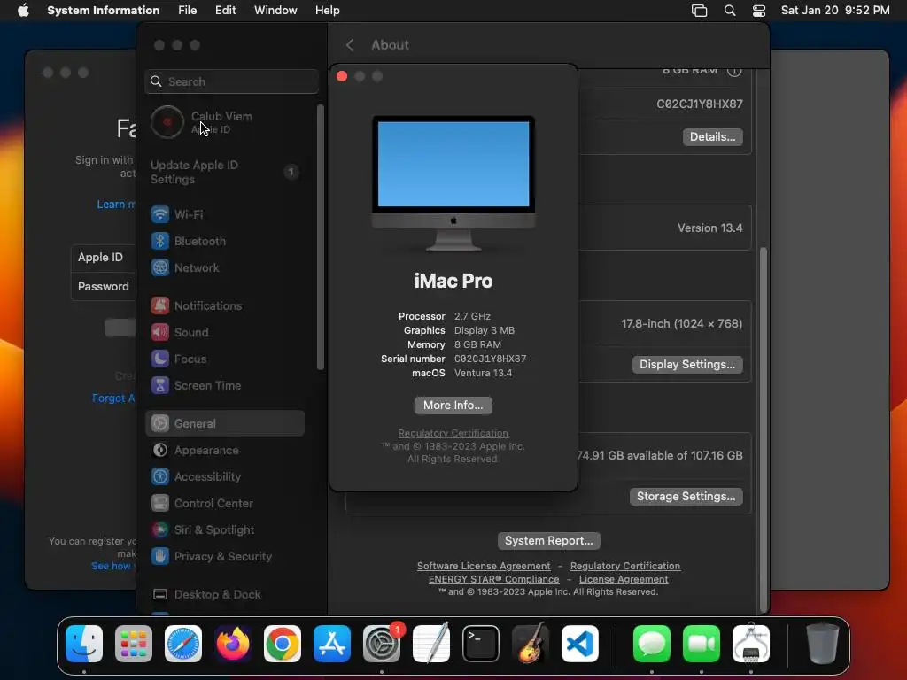907x680 pixels.
Task: Open FaceTime from the Dock
Action: click(x=702, y=644)
